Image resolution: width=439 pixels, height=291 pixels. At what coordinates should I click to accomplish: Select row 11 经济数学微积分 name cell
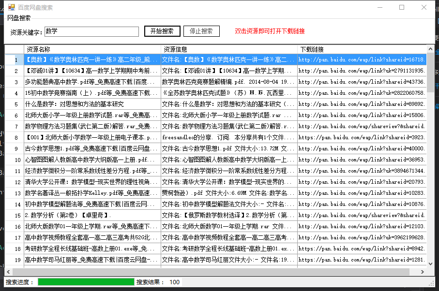[92, 171]
